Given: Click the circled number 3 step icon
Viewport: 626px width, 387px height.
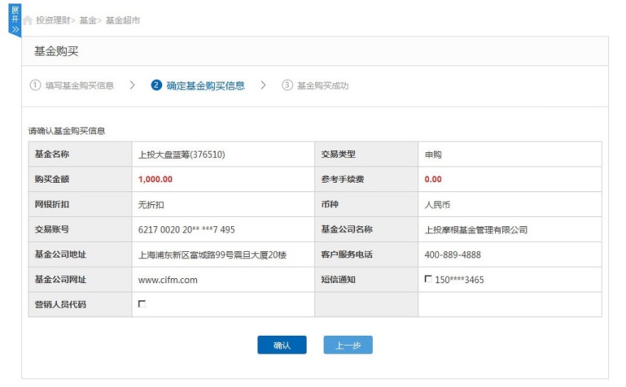Looking at the screenshot, I should [x=287, y=85].
